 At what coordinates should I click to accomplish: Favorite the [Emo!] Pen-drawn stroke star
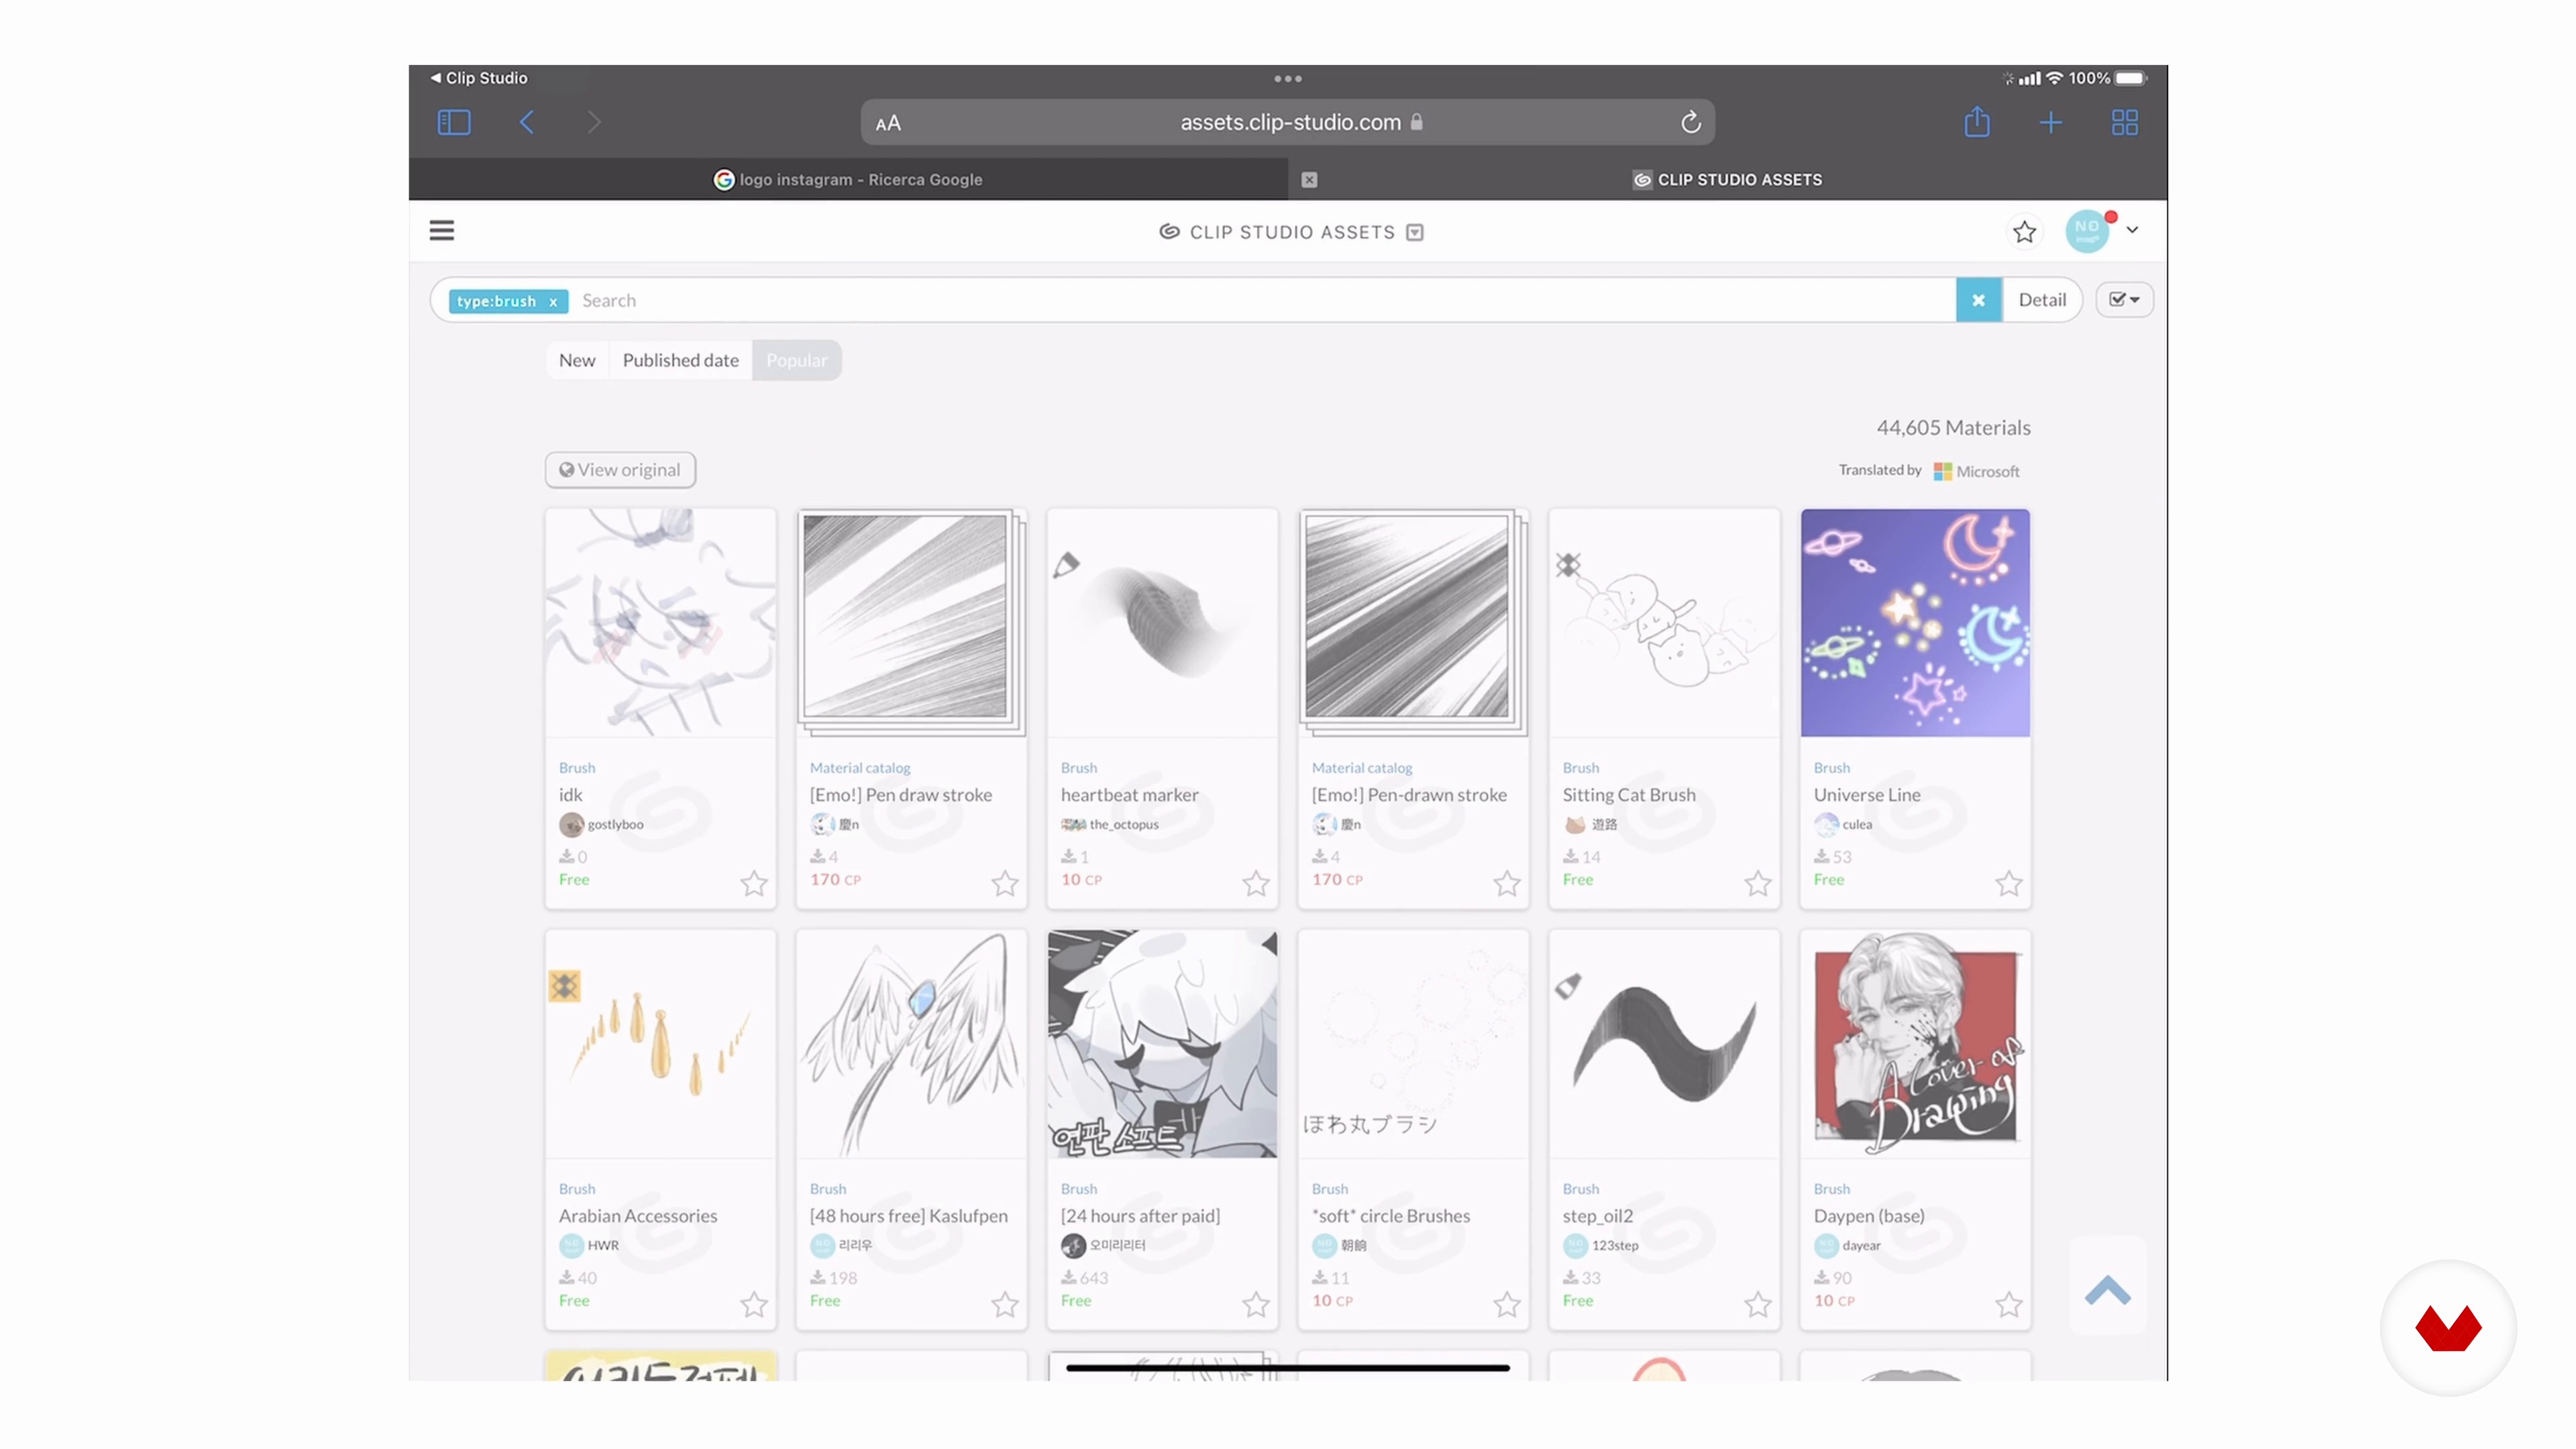pos(1507,883)
